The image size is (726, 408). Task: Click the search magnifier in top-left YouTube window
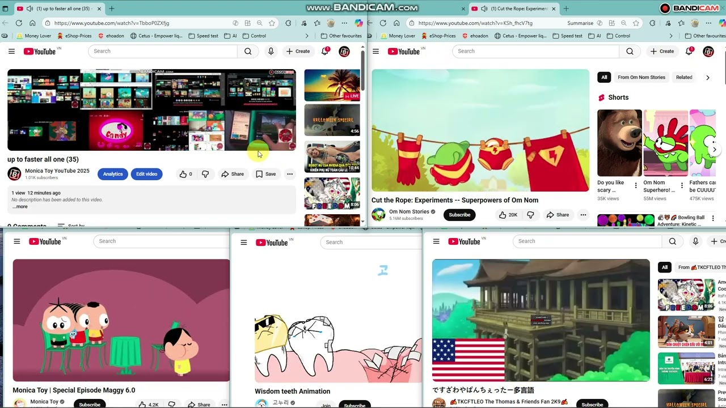tap(248, 51)
